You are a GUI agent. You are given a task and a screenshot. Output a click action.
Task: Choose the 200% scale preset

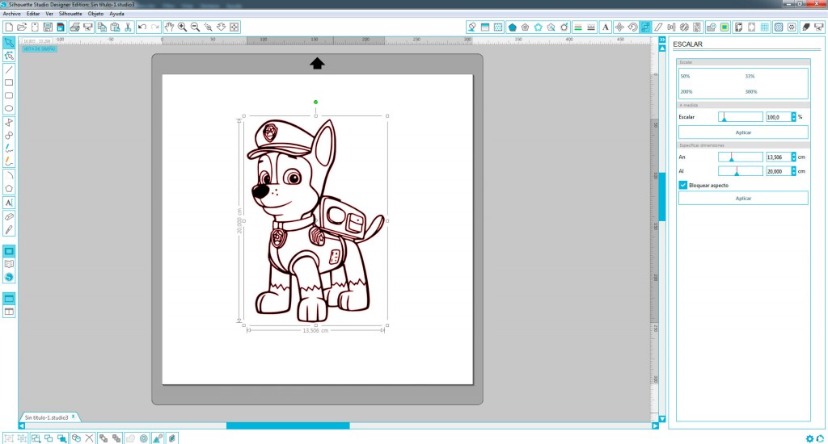coord(685,91)
